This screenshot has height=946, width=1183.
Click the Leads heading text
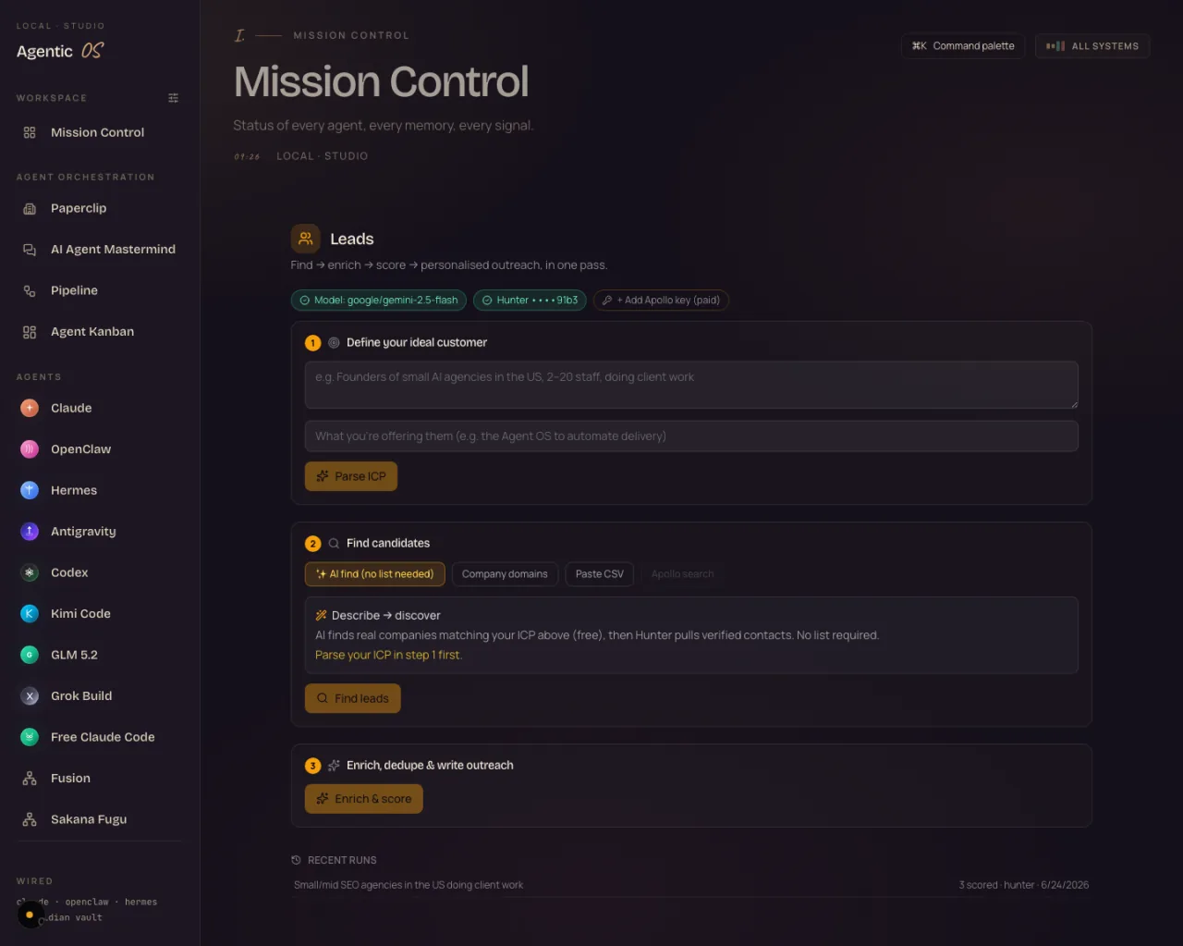[352, 239]
